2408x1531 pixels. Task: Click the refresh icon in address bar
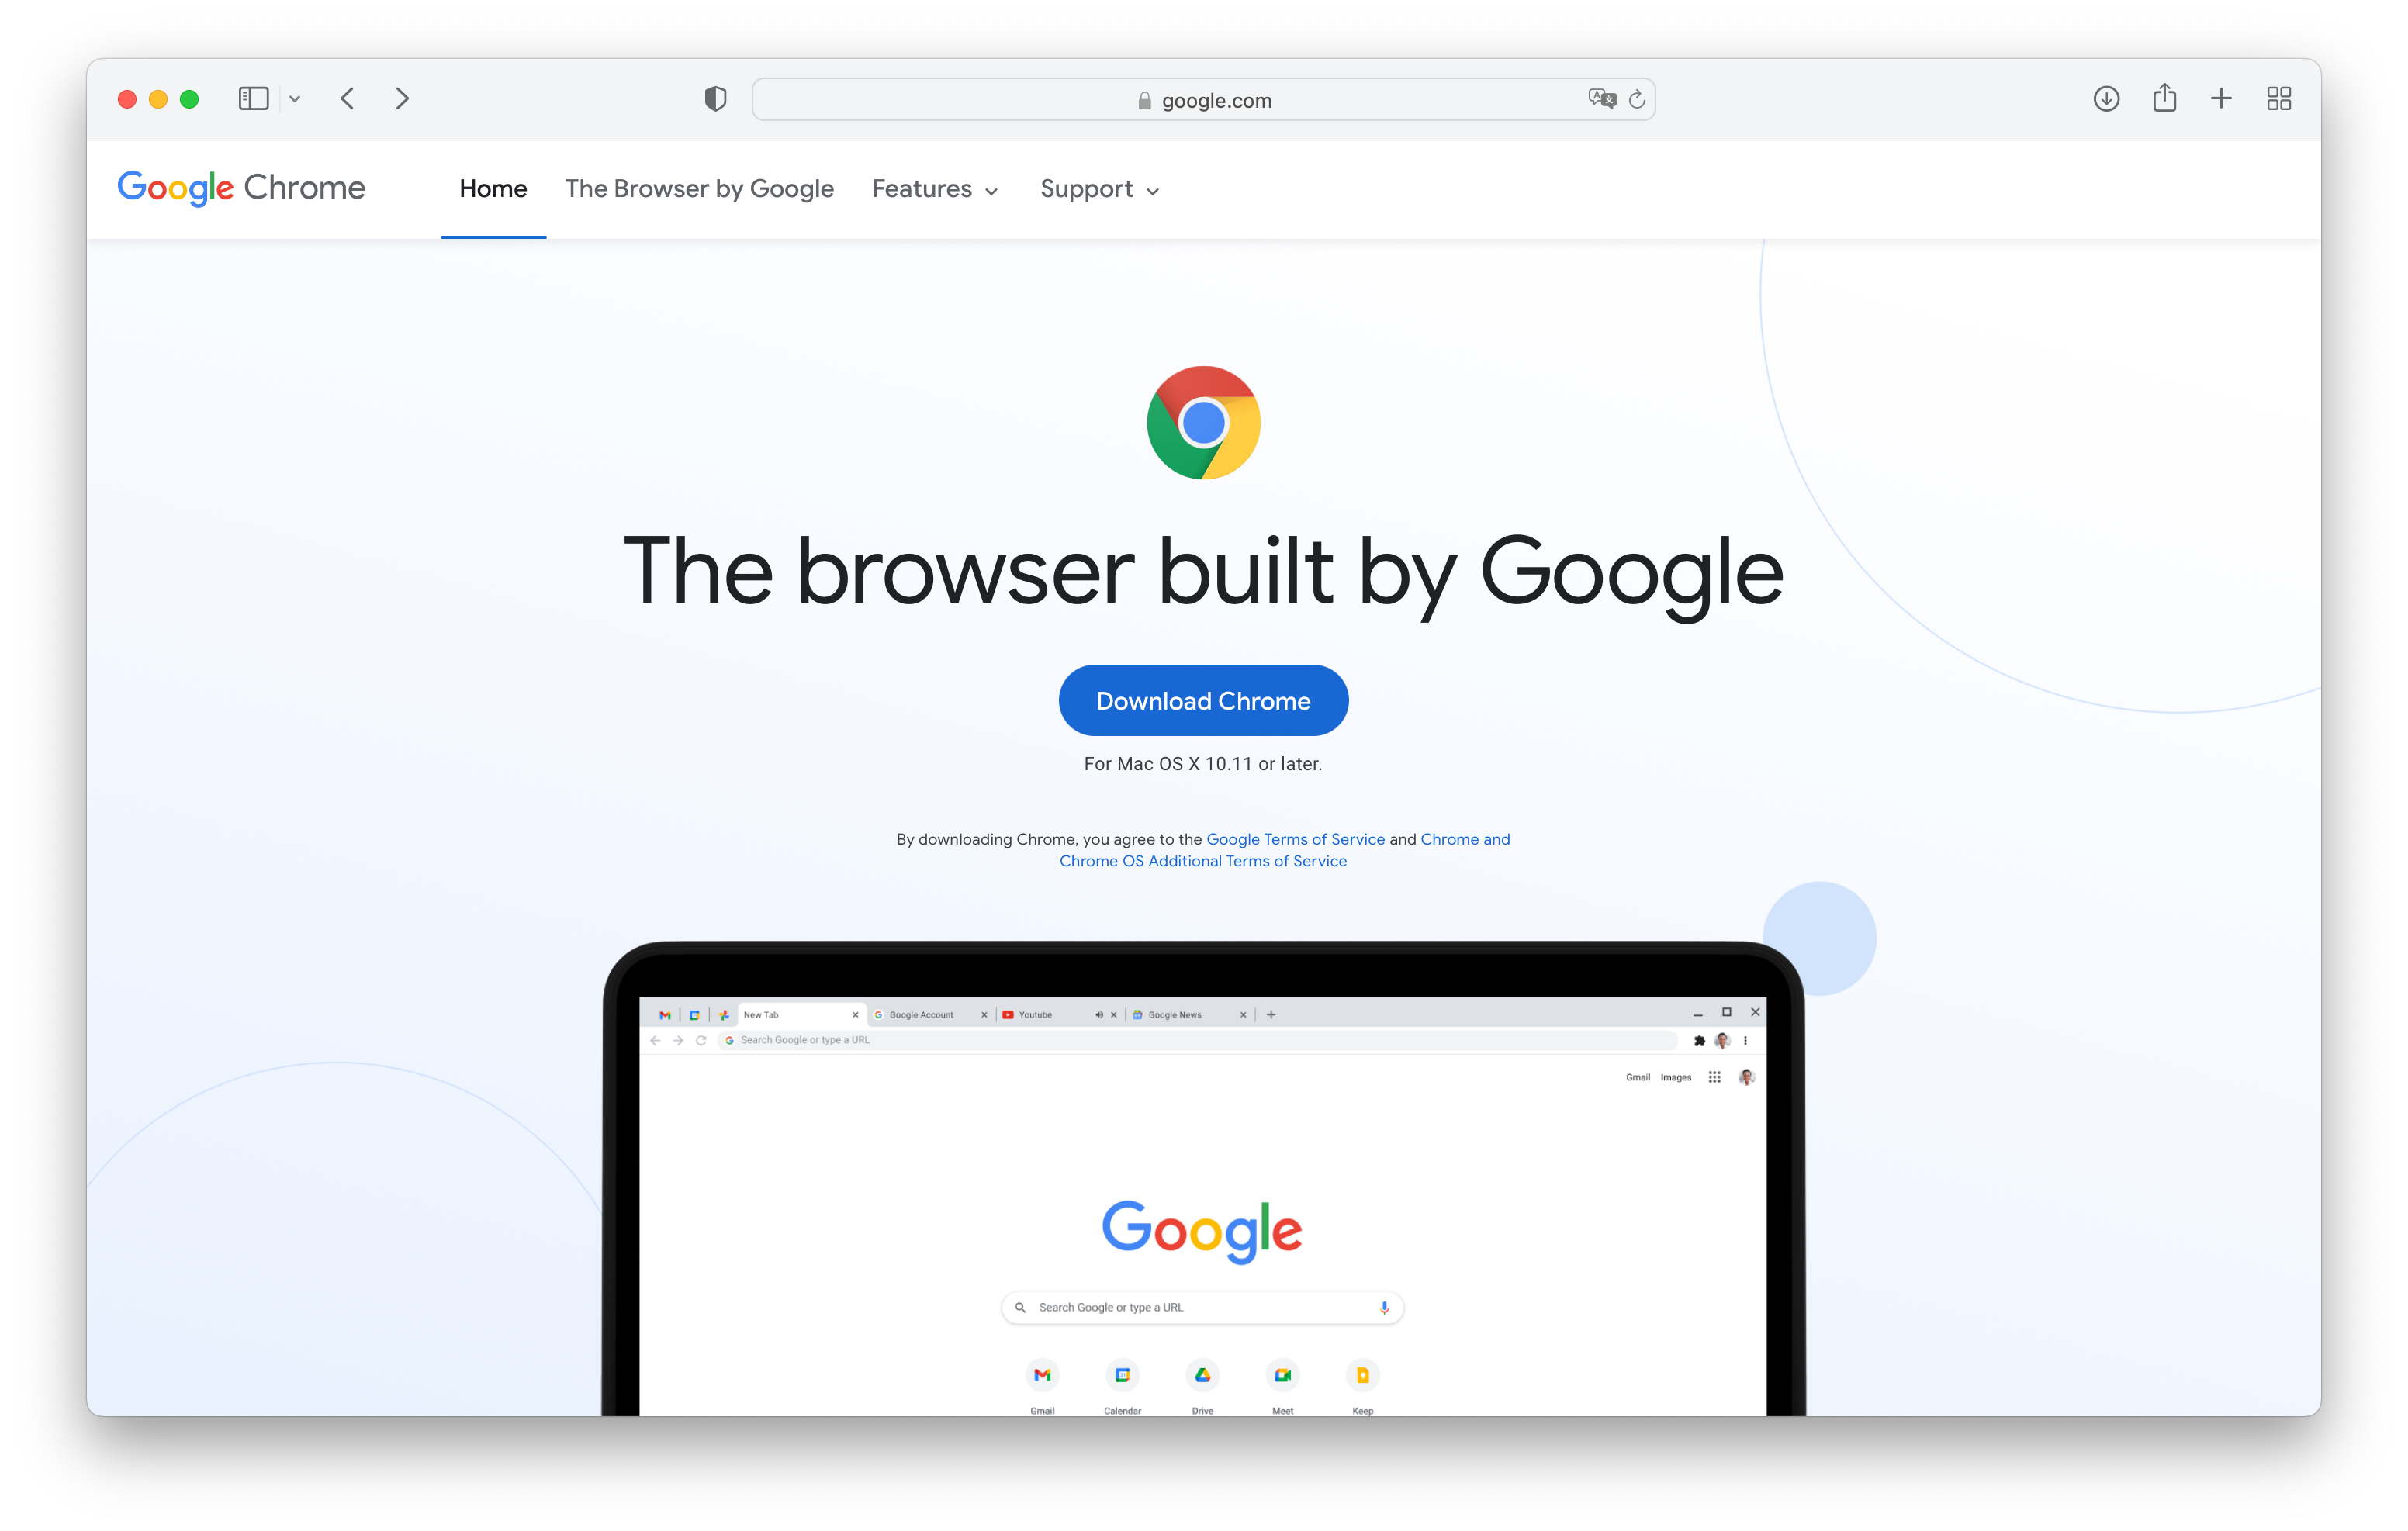pyautogui.click(x=1632, y=100)
